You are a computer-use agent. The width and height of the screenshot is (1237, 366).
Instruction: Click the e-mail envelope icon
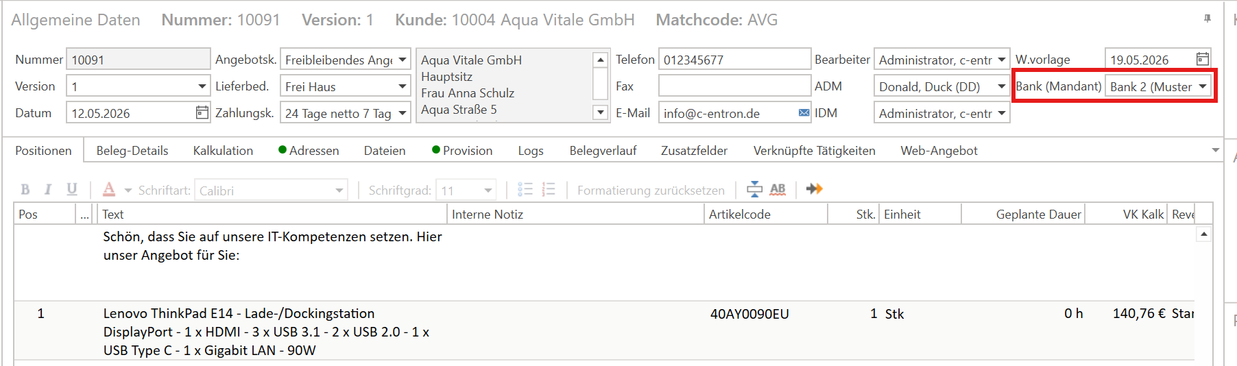pyautogui.click(x=804, y=113)
